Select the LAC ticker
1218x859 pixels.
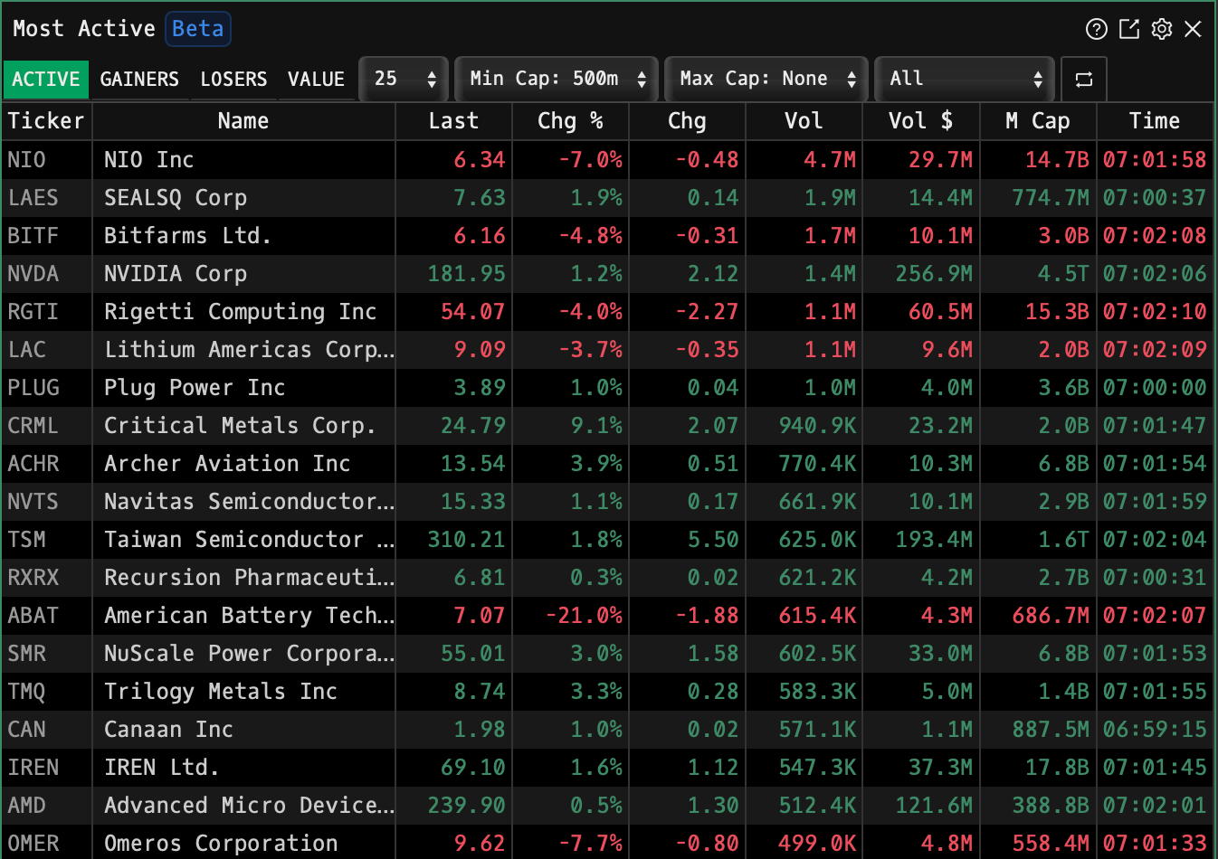[x=27, y=350]
